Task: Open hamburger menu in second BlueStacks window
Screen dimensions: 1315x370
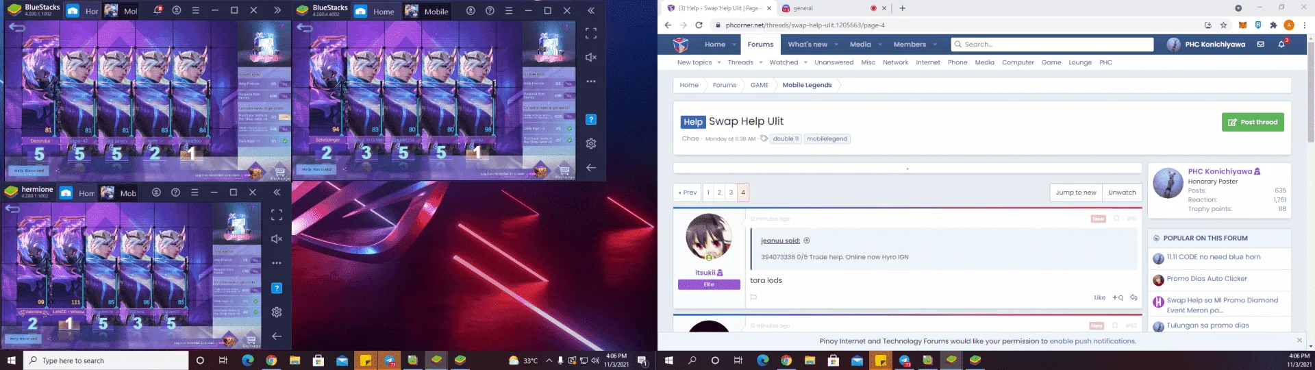Action: click(x=509, y=10)
